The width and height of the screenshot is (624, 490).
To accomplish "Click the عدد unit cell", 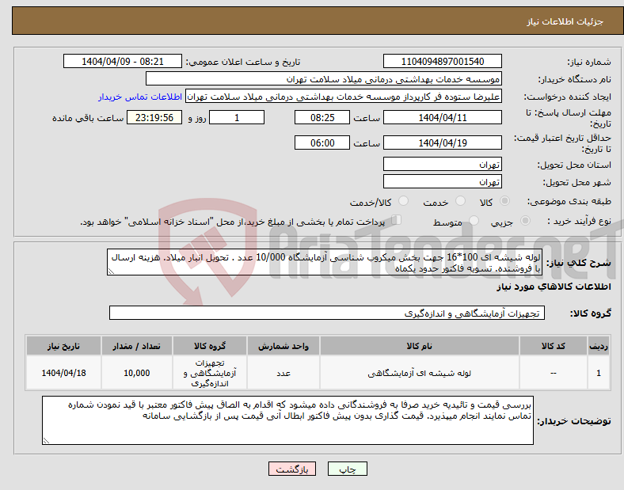I will 283,373.
